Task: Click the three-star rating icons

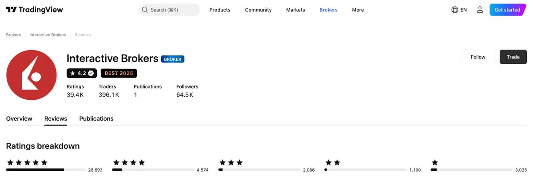Action: pos(231,163)
